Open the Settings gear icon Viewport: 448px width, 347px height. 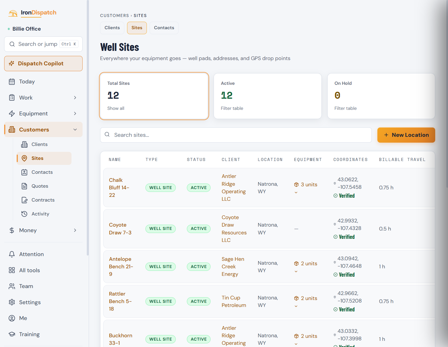(12, 302)
